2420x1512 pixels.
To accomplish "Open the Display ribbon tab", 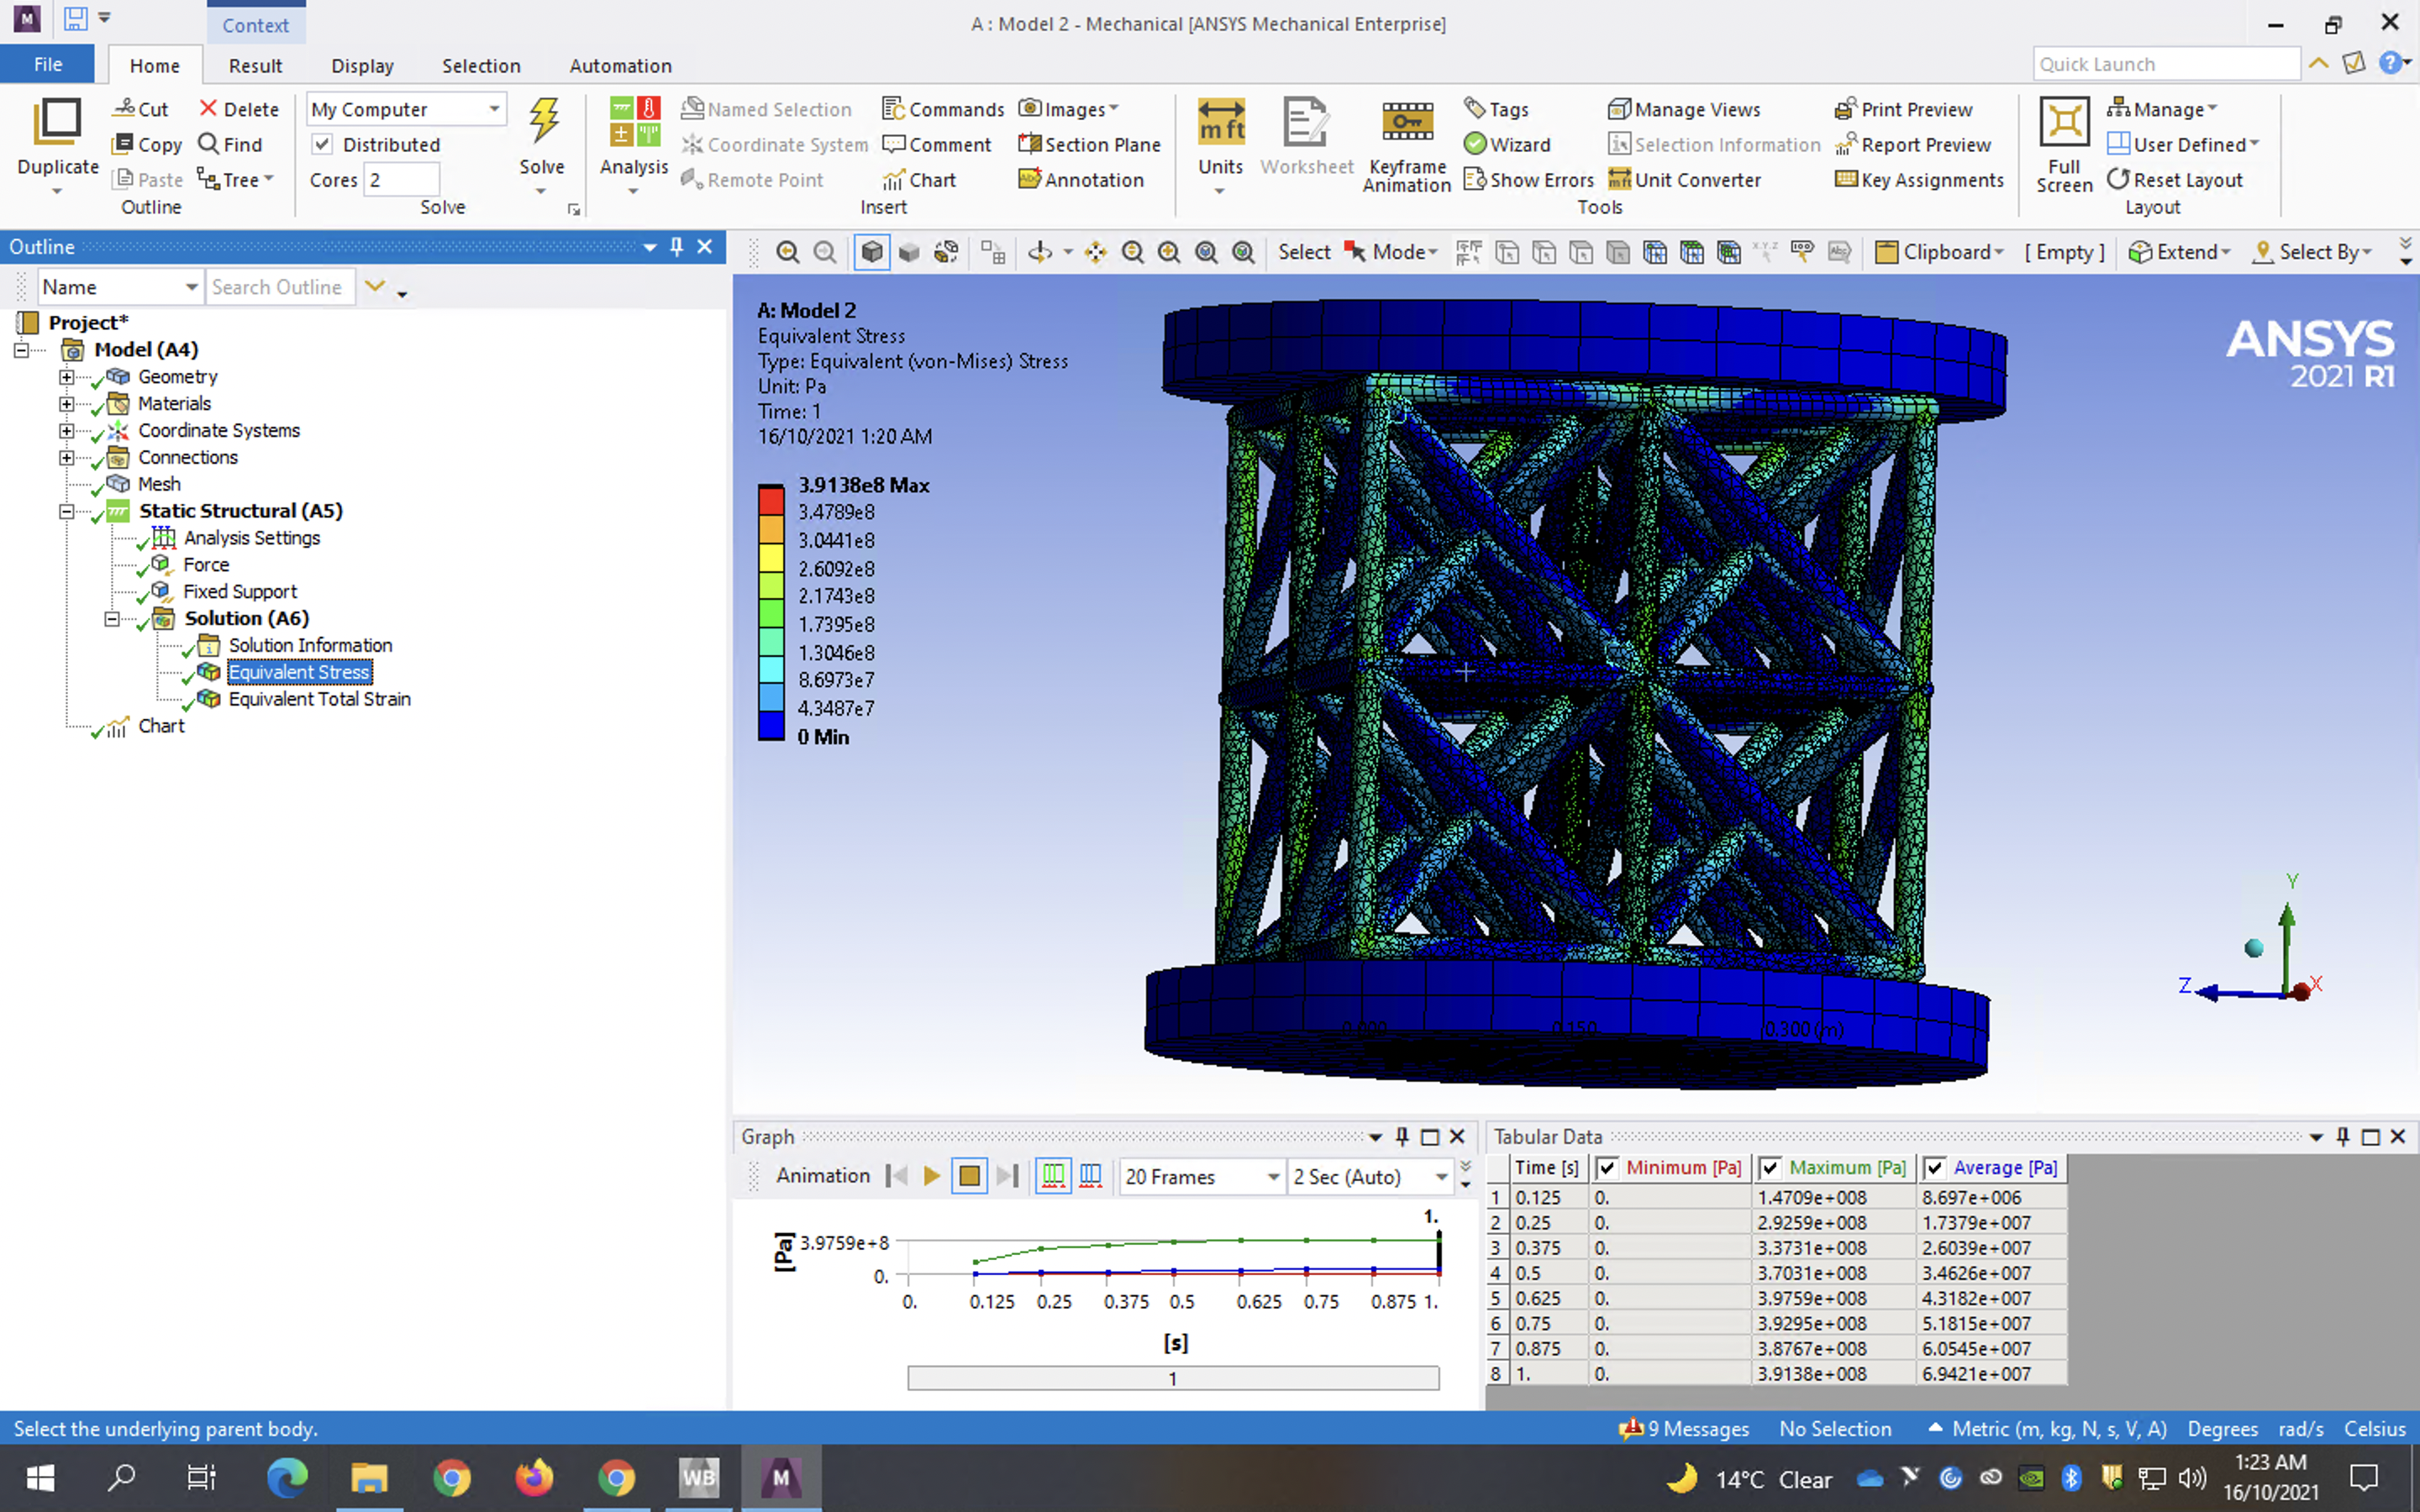I will click(x=362, y=66).
